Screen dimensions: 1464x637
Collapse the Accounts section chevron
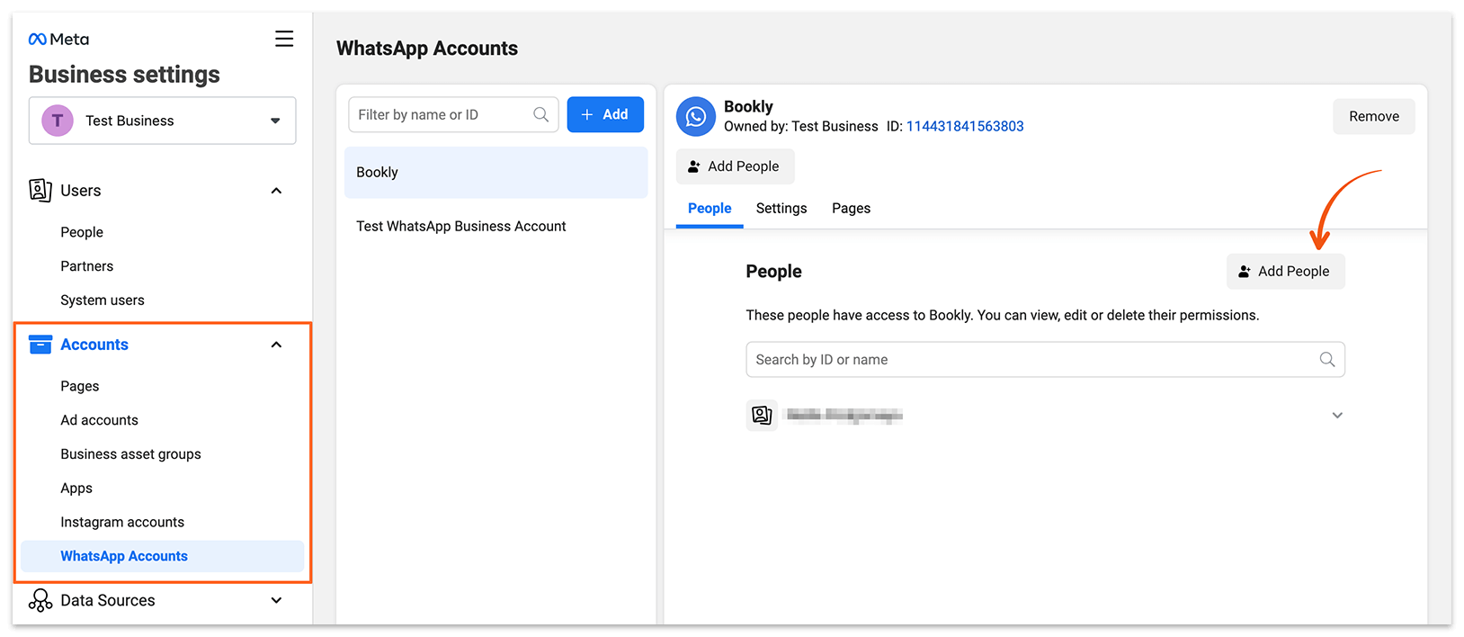276,345
